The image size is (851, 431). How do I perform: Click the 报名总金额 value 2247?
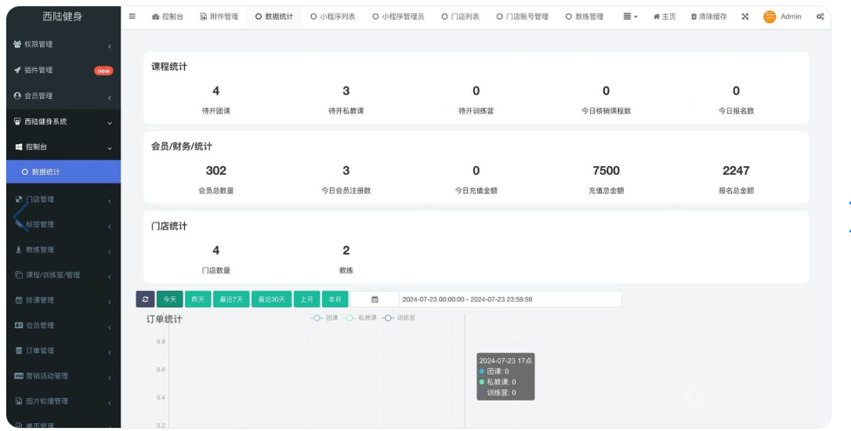[736, 171]
